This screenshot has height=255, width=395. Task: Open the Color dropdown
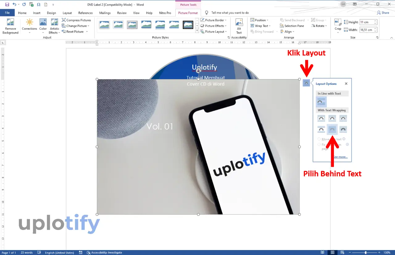(x=43, y=32)
